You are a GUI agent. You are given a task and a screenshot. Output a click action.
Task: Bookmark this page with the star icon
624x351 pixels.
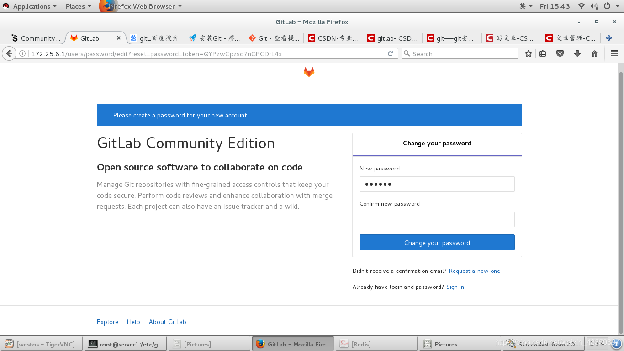[x=529, y=53]
